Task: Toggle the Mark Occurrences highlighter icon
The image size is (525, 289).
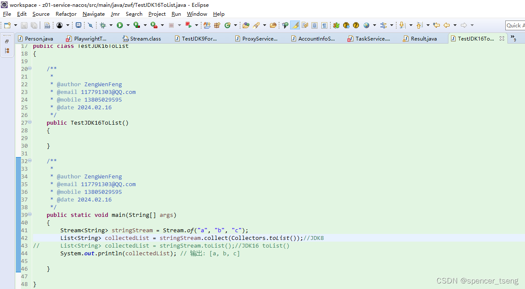Action: pyautogui.click(x=295, y=25)
